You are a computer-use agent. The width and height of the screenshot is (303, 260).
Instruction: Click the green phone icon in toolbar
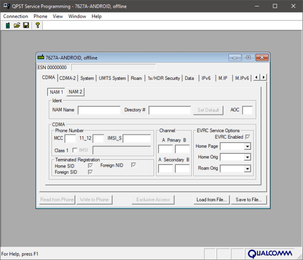pos(8,25)
